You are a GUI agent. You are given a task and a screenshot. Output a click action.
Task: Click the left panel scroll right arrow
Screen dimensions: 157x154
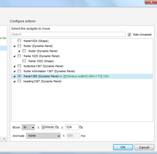(4, 139)
